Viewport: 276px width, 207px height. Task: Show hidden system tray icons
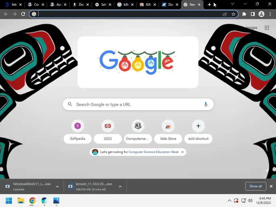230,201
